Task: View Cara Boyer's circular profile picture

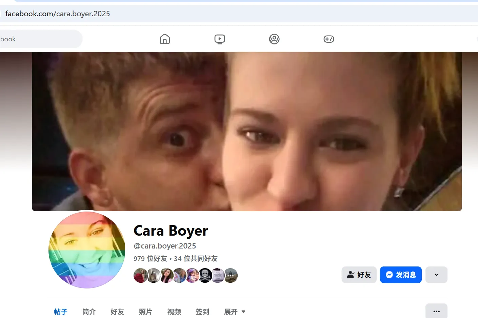Action: coord(87,251)
